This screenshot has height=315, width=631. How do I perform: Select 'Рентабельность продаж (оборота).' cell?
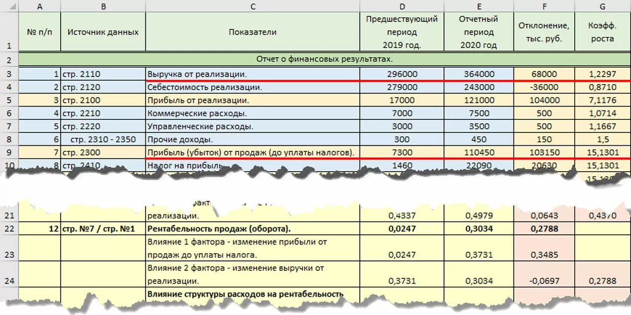click(252, 229)
